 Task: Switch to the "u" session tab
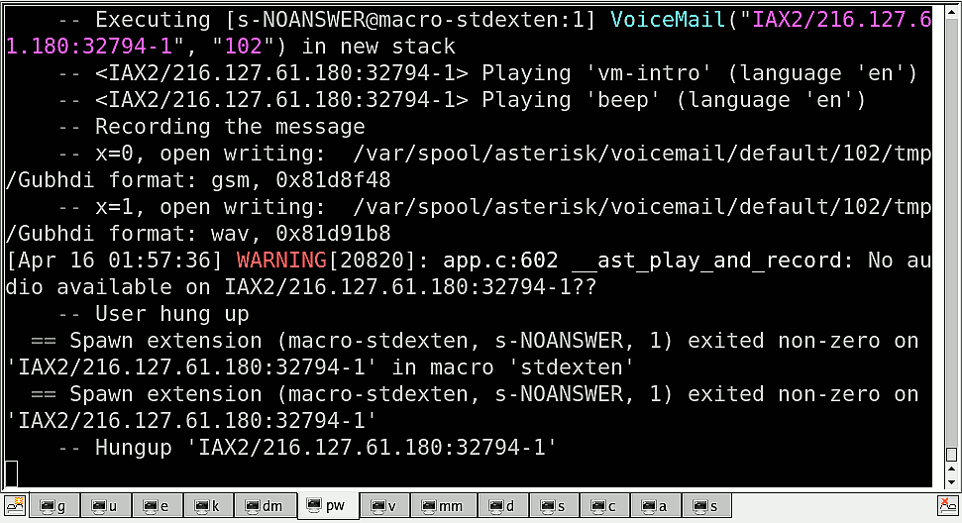[x=106, y=506]
